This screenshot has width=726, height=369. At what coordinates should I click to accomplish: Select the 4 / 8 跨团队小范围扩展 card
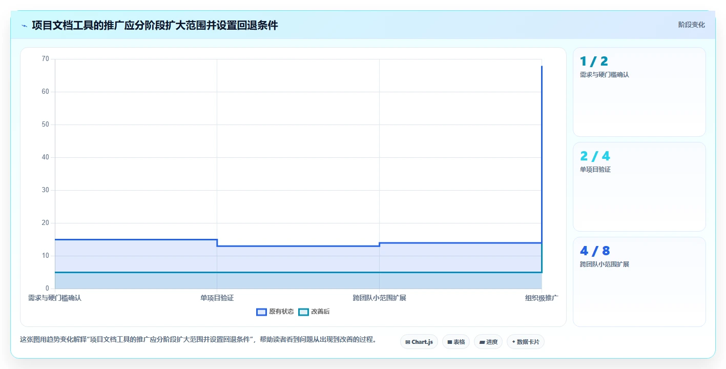[x=639, y=282]
